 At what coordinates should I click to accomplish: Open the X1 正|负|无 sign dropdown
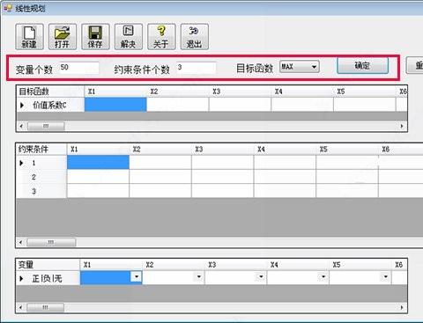136,276
